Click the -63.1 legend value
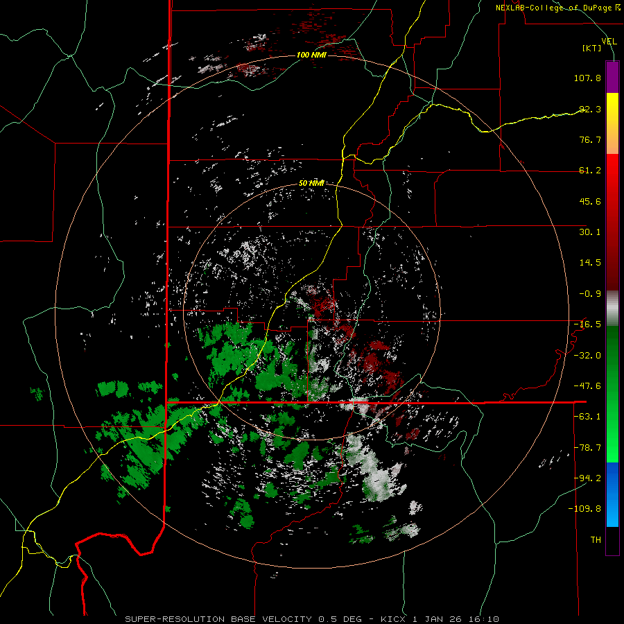 [x=587, y=417]
